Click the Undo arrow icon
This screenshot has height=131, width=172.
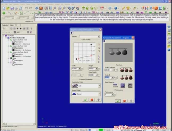pos(27,8)
